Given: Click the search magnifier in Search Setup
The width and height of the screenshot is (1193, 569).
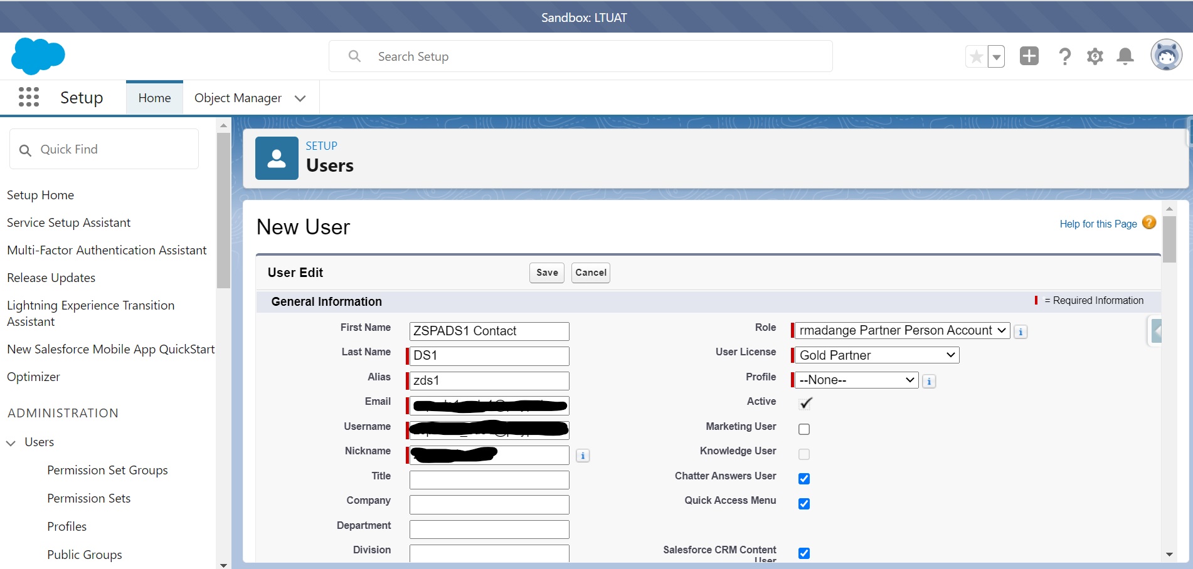Looking at the screenshot, I should [354, 56].
